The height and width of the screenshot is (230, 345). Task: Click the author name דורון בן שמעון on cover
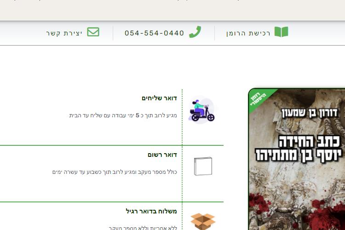(310, 113)
